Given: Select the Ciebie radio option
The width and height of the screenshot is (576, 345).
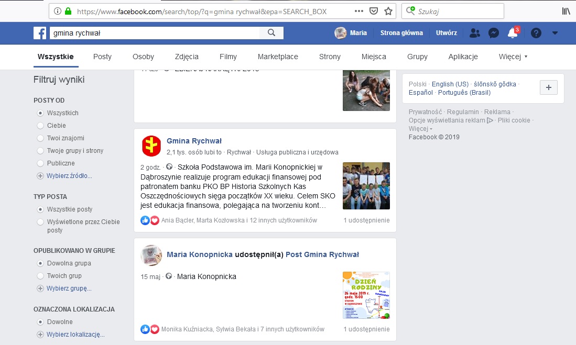Looking at the screenshot, I should point(40,126).
